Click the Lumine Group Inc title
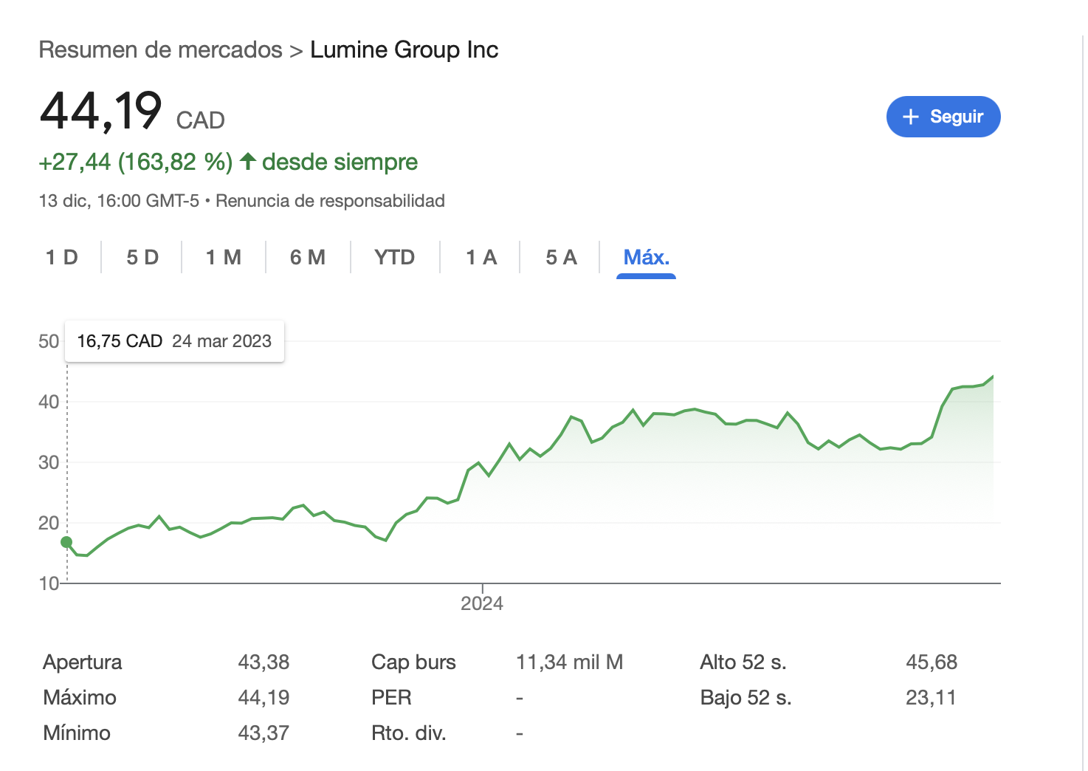Screen dimensions: 1088x771 [x=404, y=49]
